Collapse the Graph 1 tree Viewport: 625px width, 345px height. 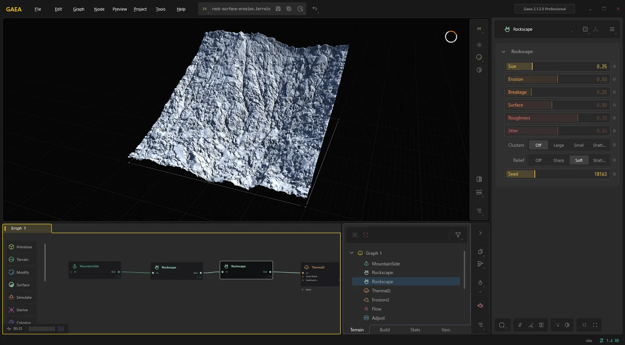pos(351,253)
